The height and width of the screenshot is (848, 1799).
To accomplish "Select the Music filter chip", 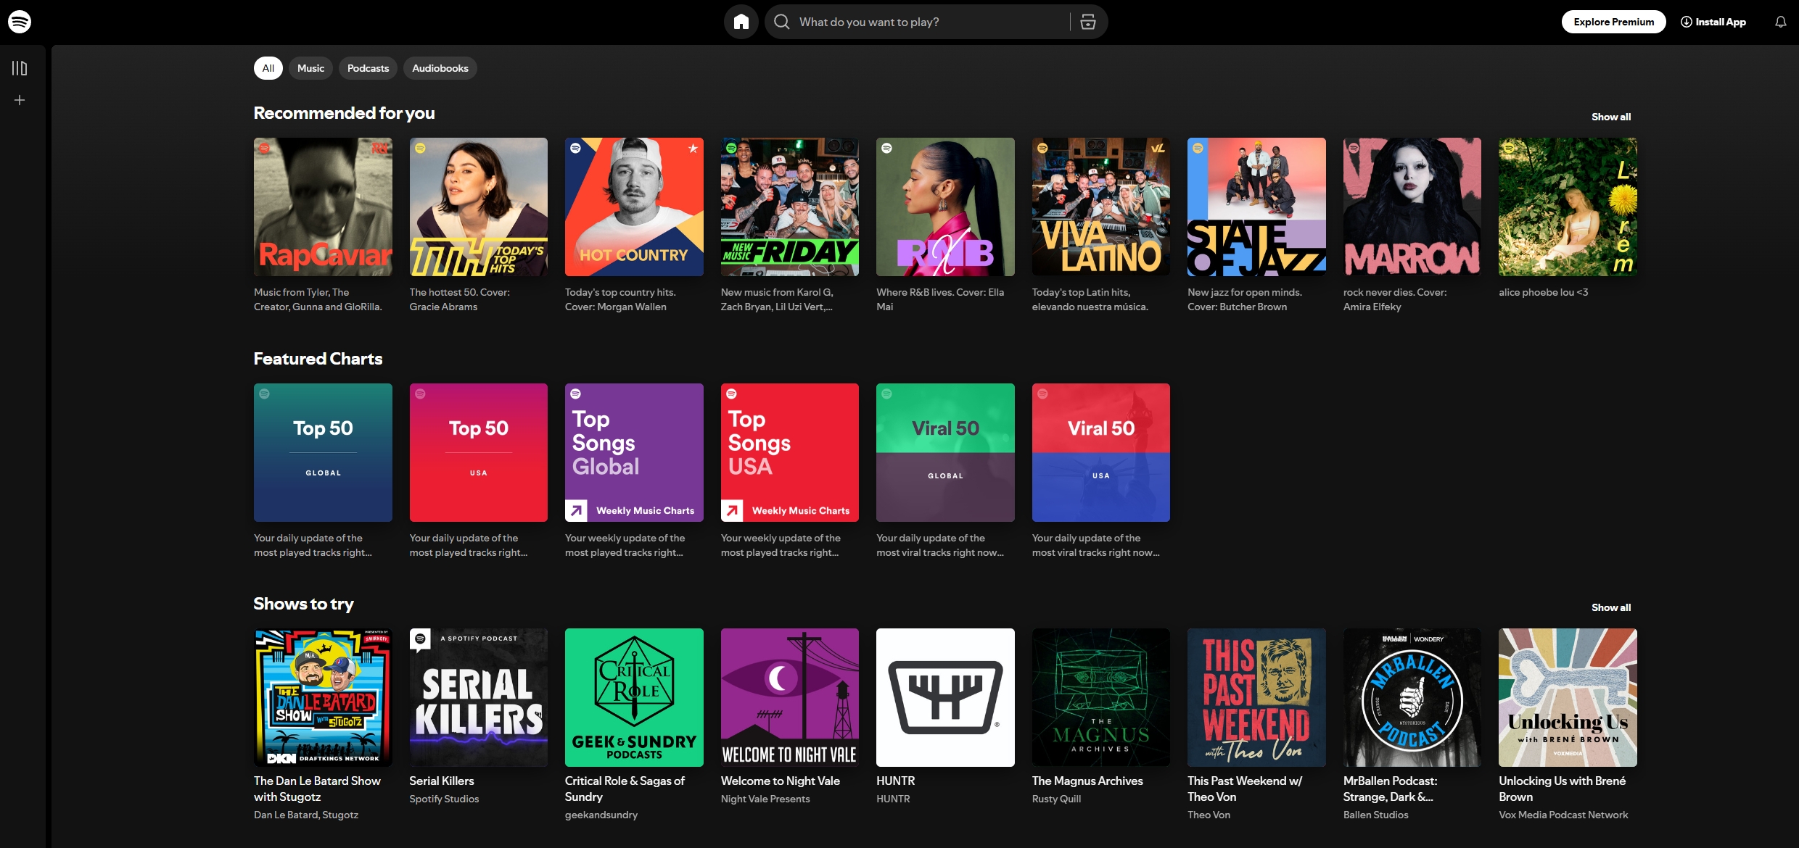I will coord(310,68).
